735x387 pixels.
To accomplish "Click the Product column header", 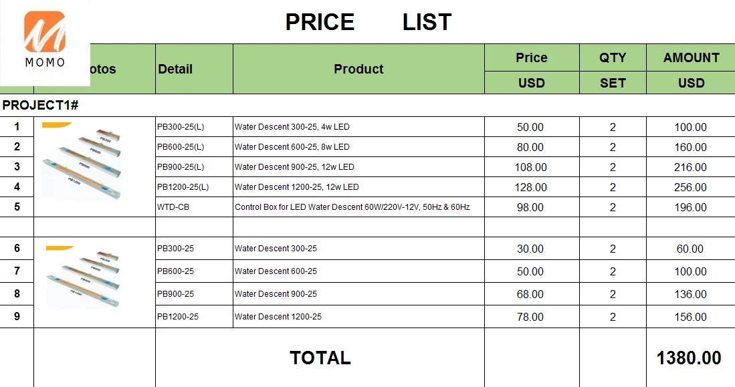I will [x=358, y=69].
